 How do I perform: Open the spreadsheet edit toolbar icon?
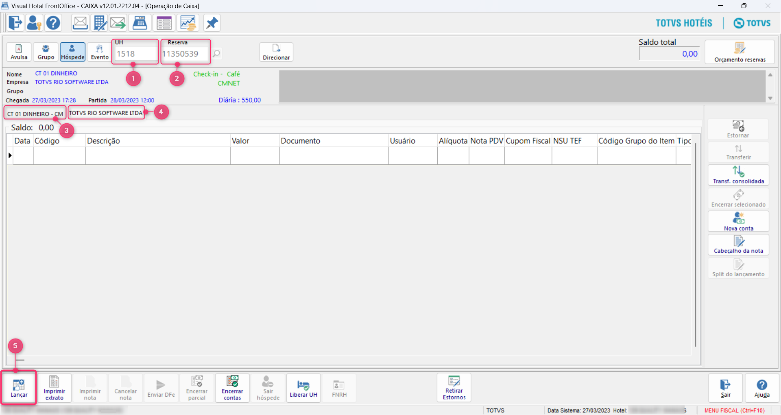(x=100, y=23)
